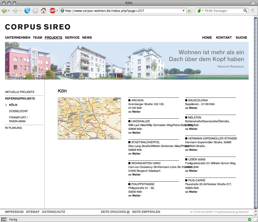The height and width of the screenshot is (222, 258).
Task: Open the KONTAKT page link
Action: point(224,37)
